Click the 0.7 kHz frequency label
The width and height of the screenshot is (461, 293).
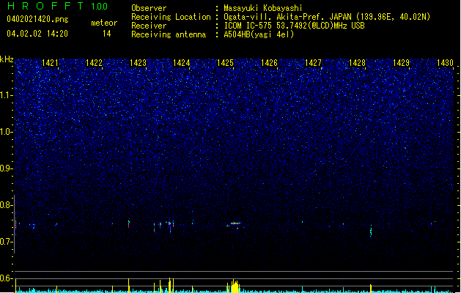pyautogui.click(x=6, y=242)
